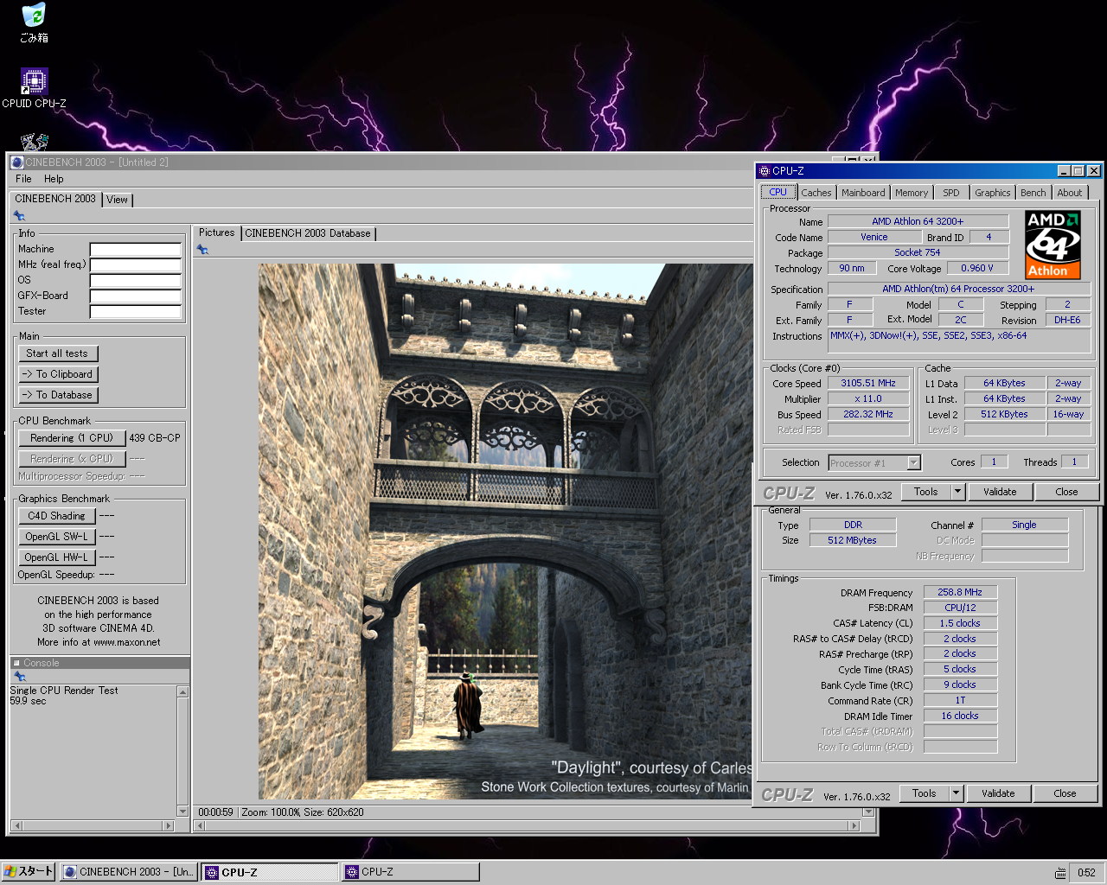The width and height of the screenshot is (1107, 885).
Task: Click the pin icon under Pictures tab
Action: pos(202,250)
